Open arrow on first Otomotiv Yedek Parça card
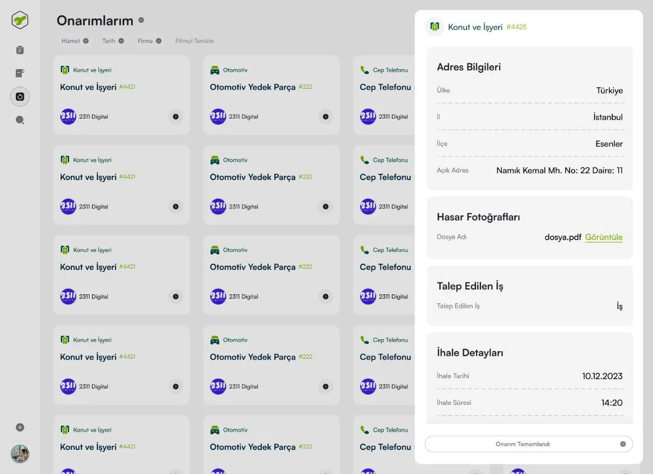This screenshot has width=653, height=474. click(x=325, y=116)
